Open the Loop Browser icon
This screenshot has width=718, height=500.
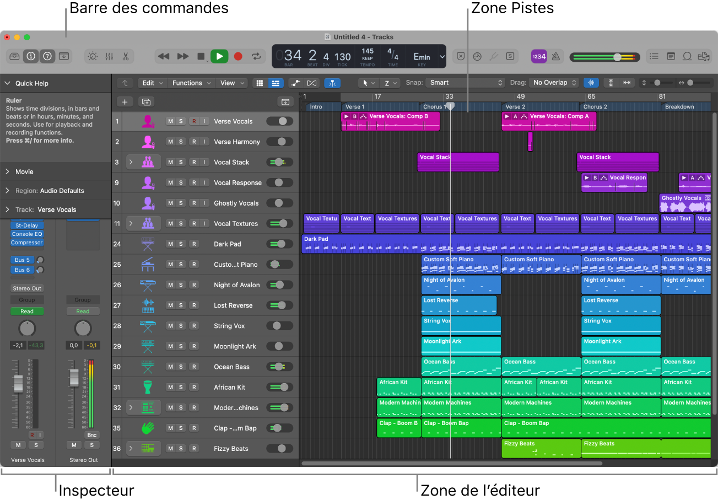click(688, 56)
